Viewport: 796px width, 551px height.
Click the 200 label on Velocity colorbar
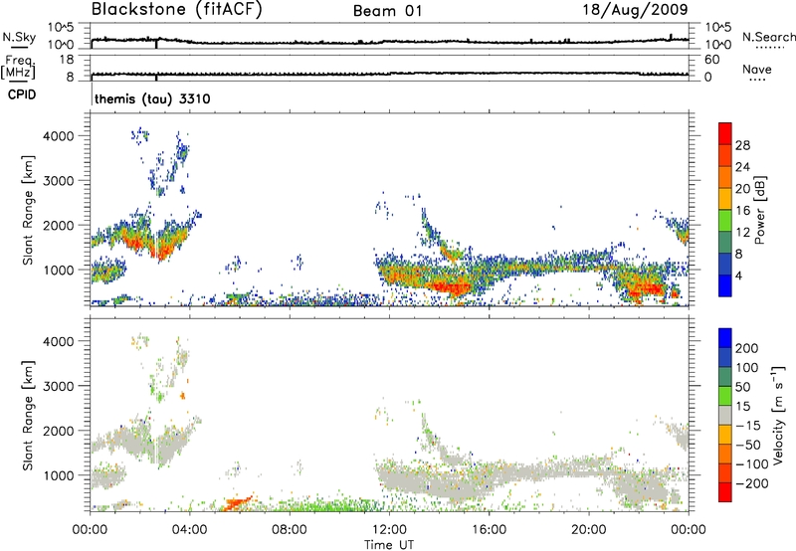coord(747,348)
